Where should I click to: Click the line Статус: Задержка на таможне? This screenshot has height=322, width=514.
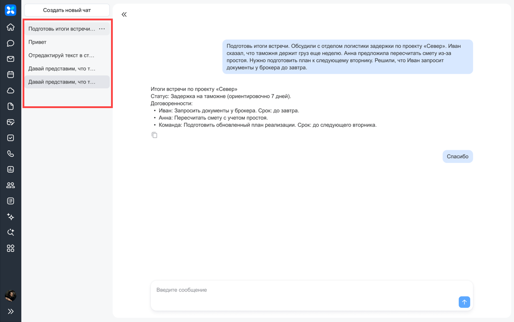point(221,96)
